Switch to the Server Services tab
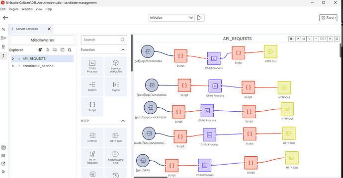This screenshot has height=178, width=343. point(27,29)
